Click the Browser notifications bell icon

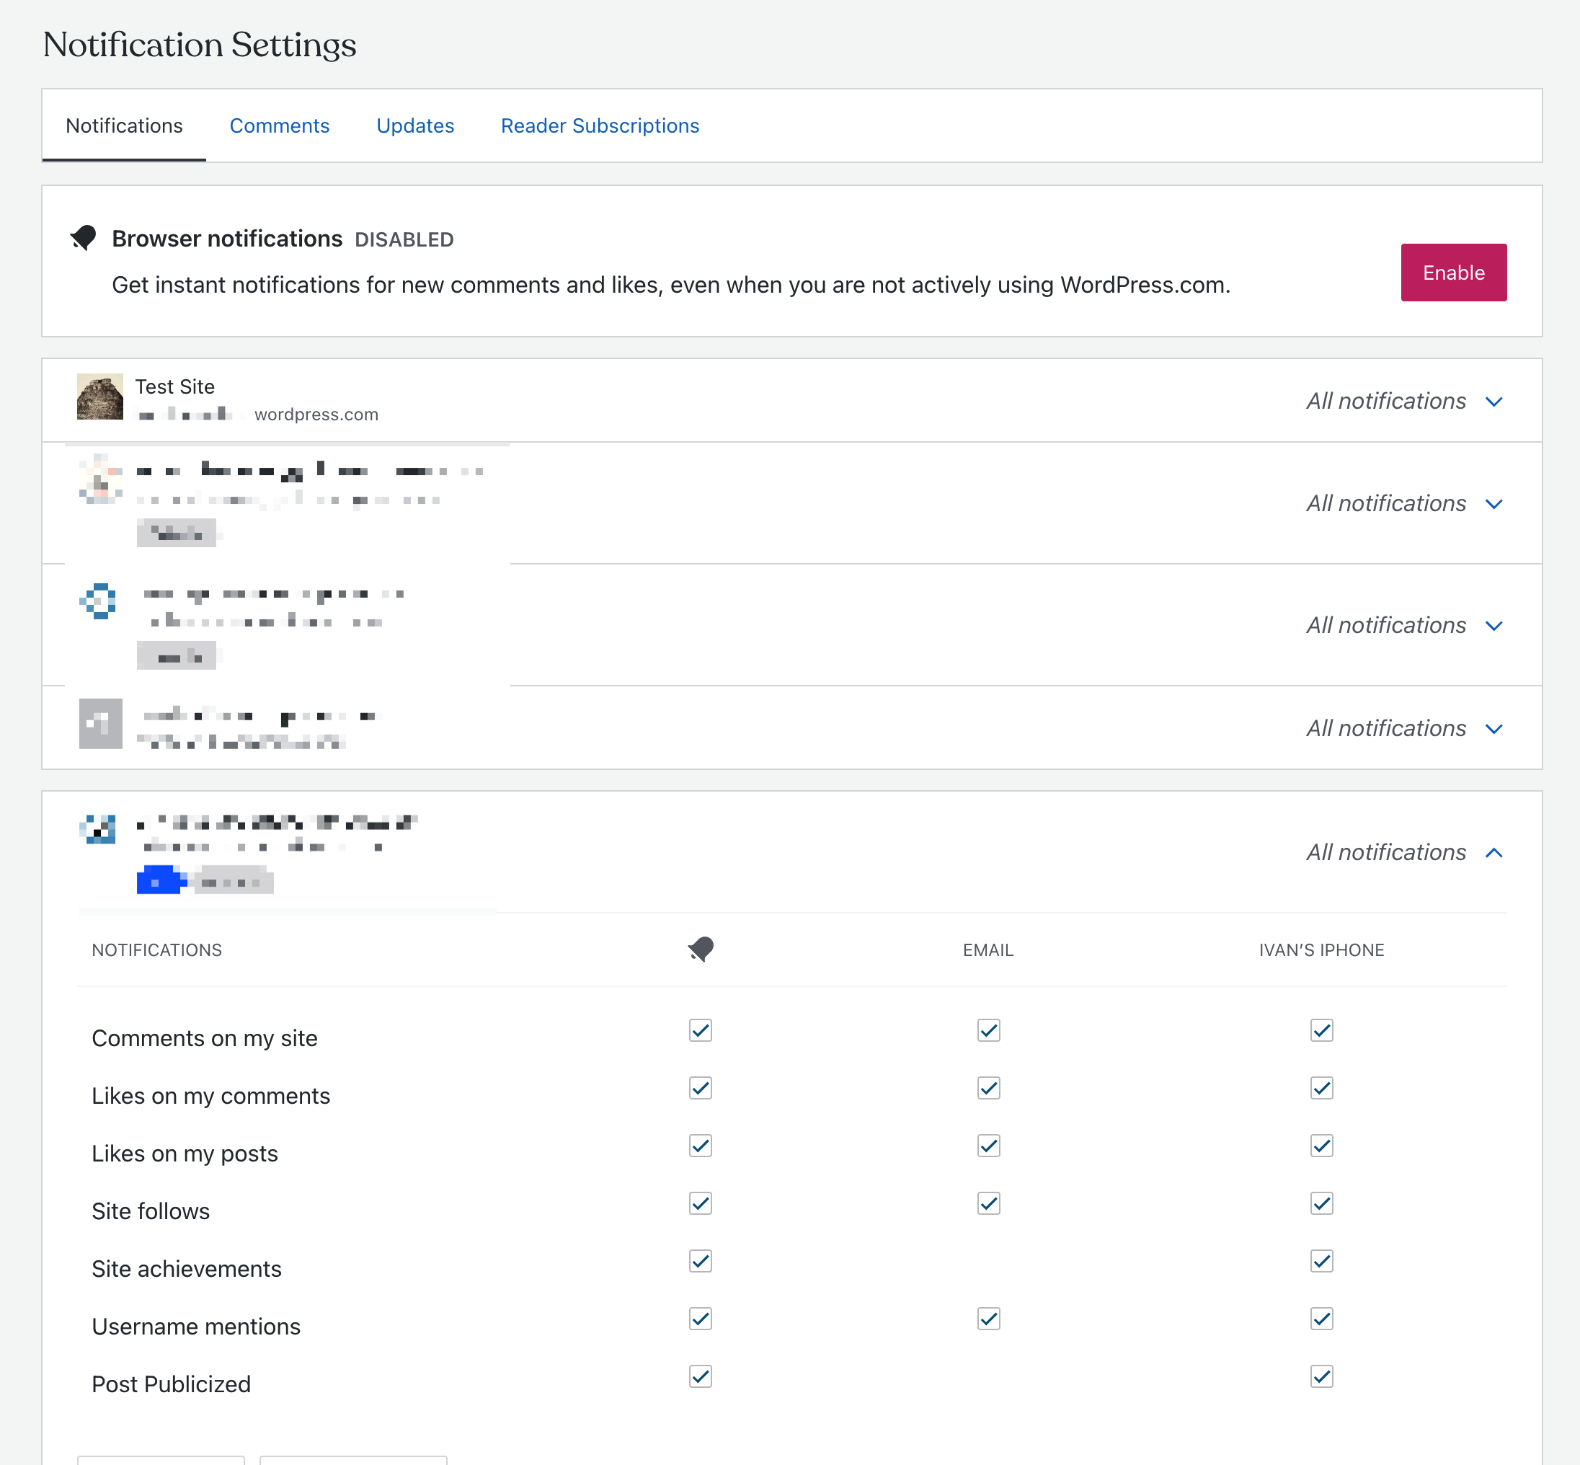click(83, 238)
